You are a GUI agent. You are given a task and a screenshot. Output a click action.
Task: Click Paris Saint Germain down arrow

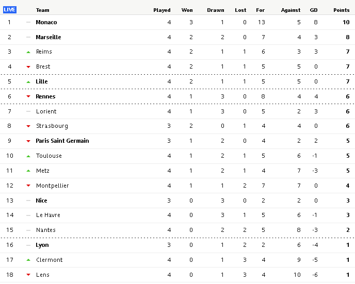pos(28,141)
